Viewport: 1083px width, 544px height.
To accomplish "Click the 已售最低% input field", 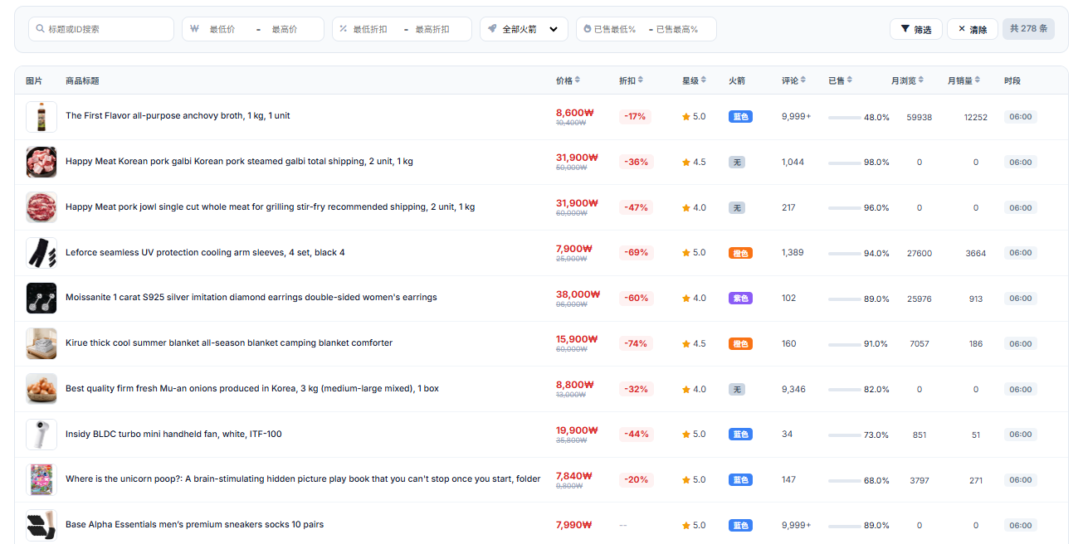I will [616, 29].
